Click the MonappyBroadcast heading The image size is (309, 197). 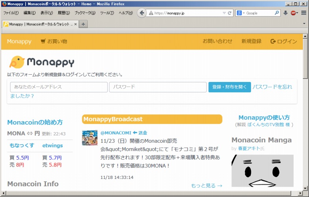pos(152,119)
